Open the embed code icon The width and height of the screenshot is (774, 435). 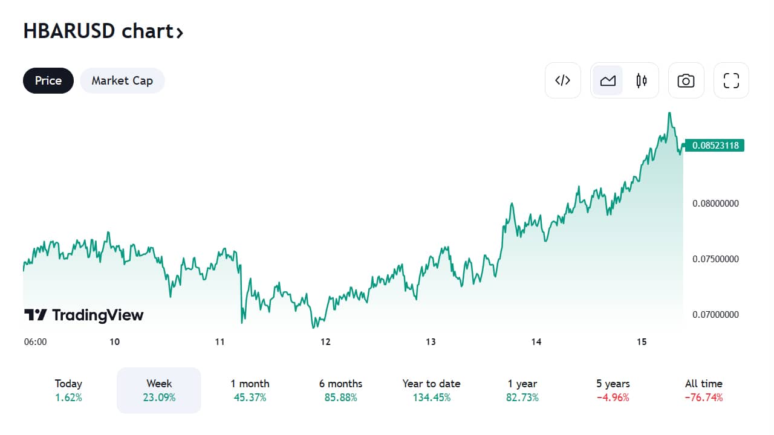[x=563, y=80]
